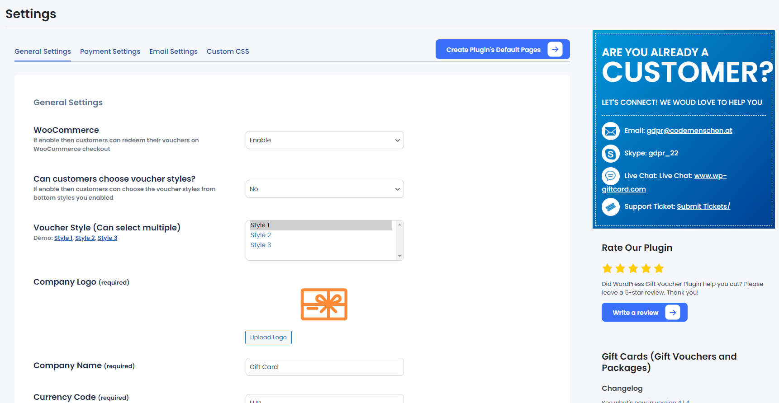779x403 pixels.
Task: Click the email envelope icon
Action: [x=610, y=131]
